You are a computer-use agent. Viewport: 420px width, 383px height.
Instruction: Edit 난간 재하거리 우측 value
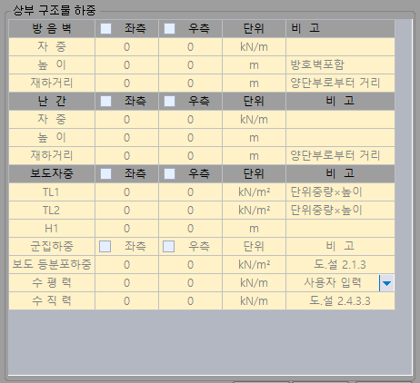coord(190,156)
